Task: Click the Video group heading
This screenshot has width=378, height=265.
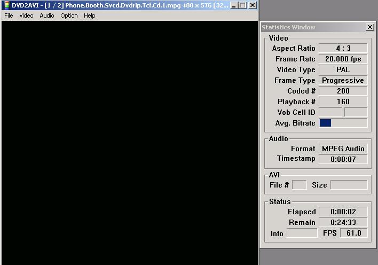Action: [x=279, y=38]
